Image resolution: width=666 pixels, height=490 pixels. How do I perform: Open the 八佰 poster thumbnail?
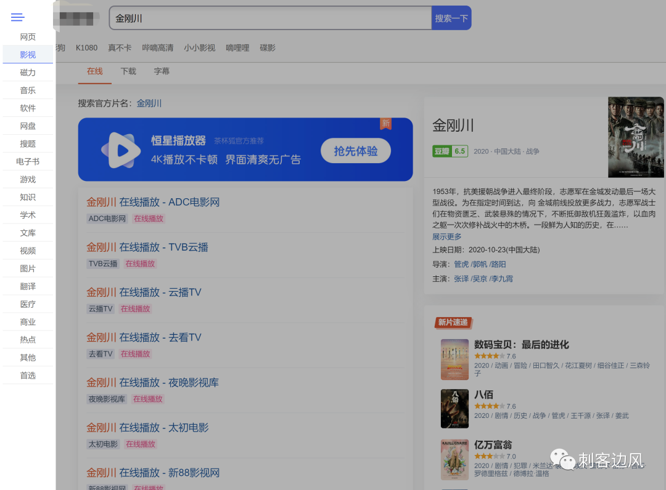pos(454,409)
